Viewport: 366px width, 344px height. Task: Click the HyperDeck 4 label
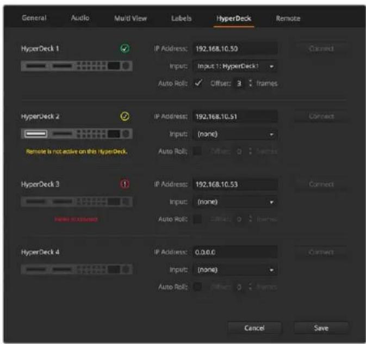[40, 252]
